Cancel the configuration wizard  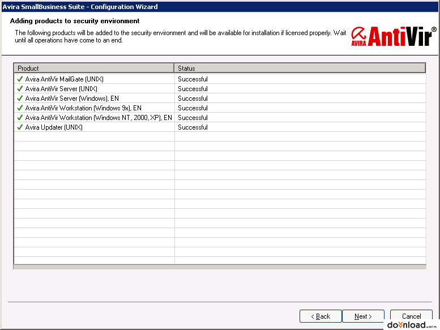(411, 316)
